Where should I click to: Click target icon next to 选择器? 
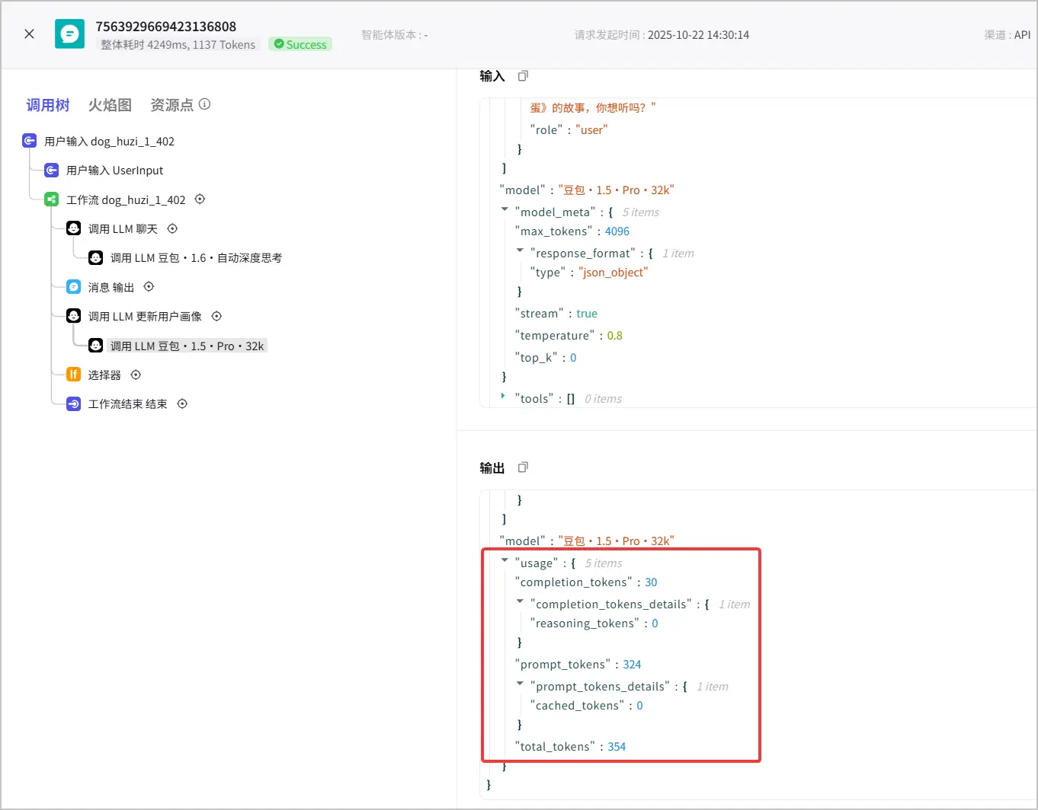(136, 375)
